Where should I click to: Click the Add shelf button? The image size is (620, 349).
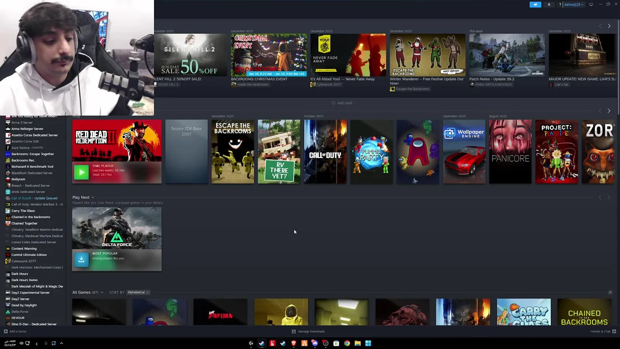click(x=342, y=103)
